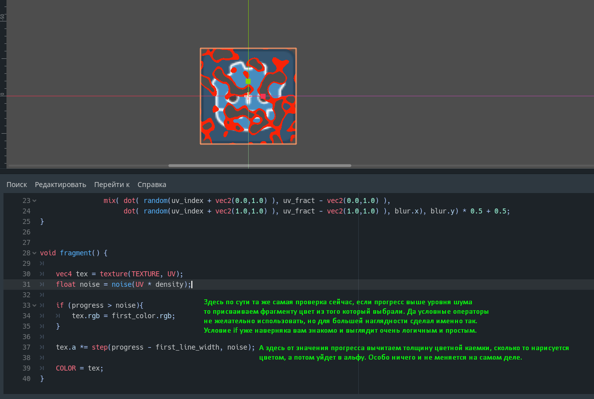Collapse the if block fold at line 33

[34, 305]
